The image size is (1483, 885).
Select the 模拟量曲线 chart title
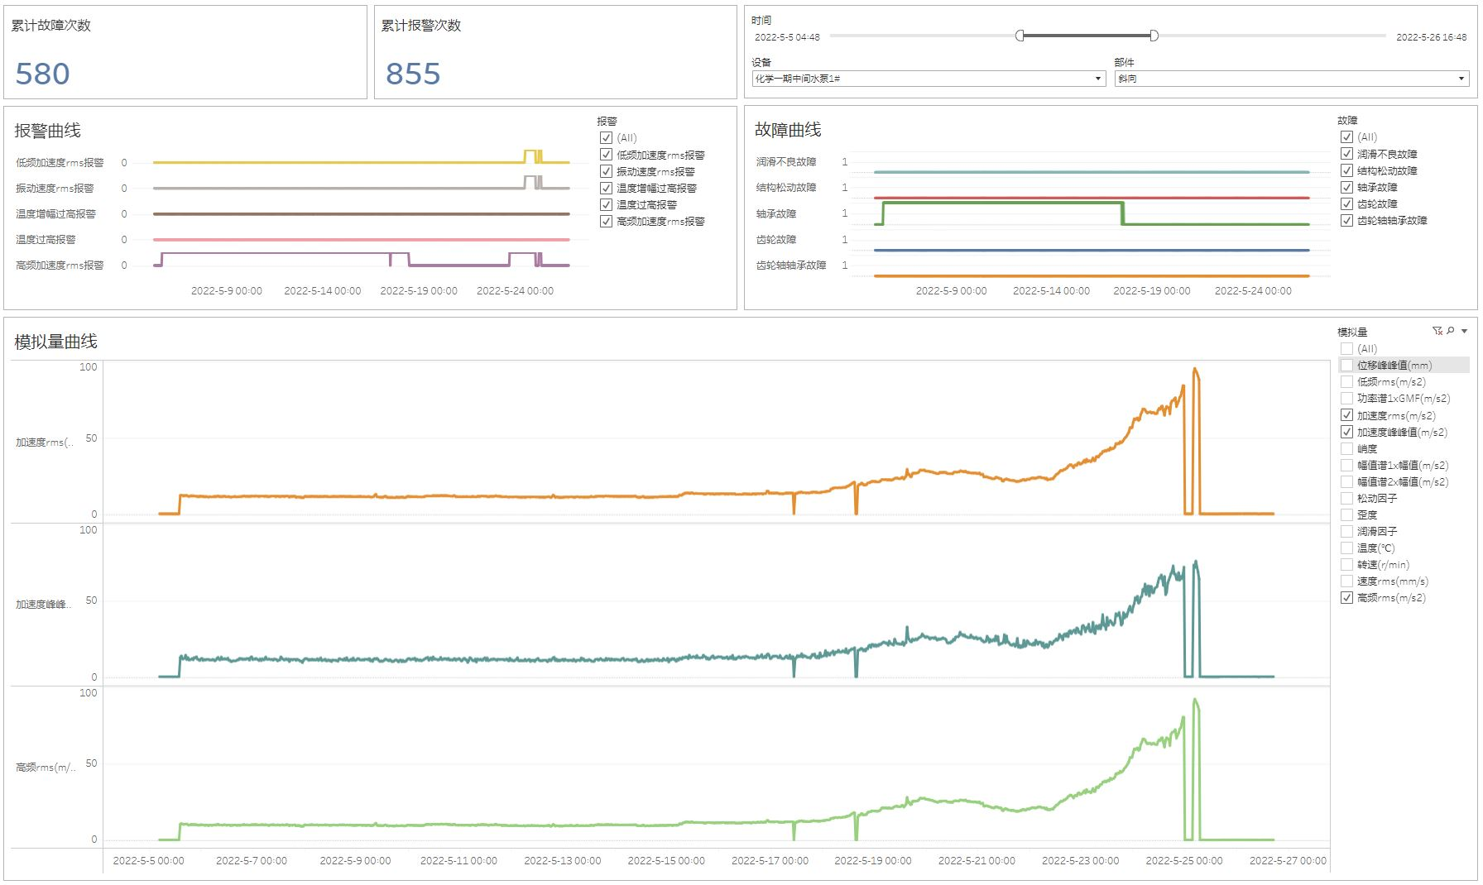coord(55,342)
